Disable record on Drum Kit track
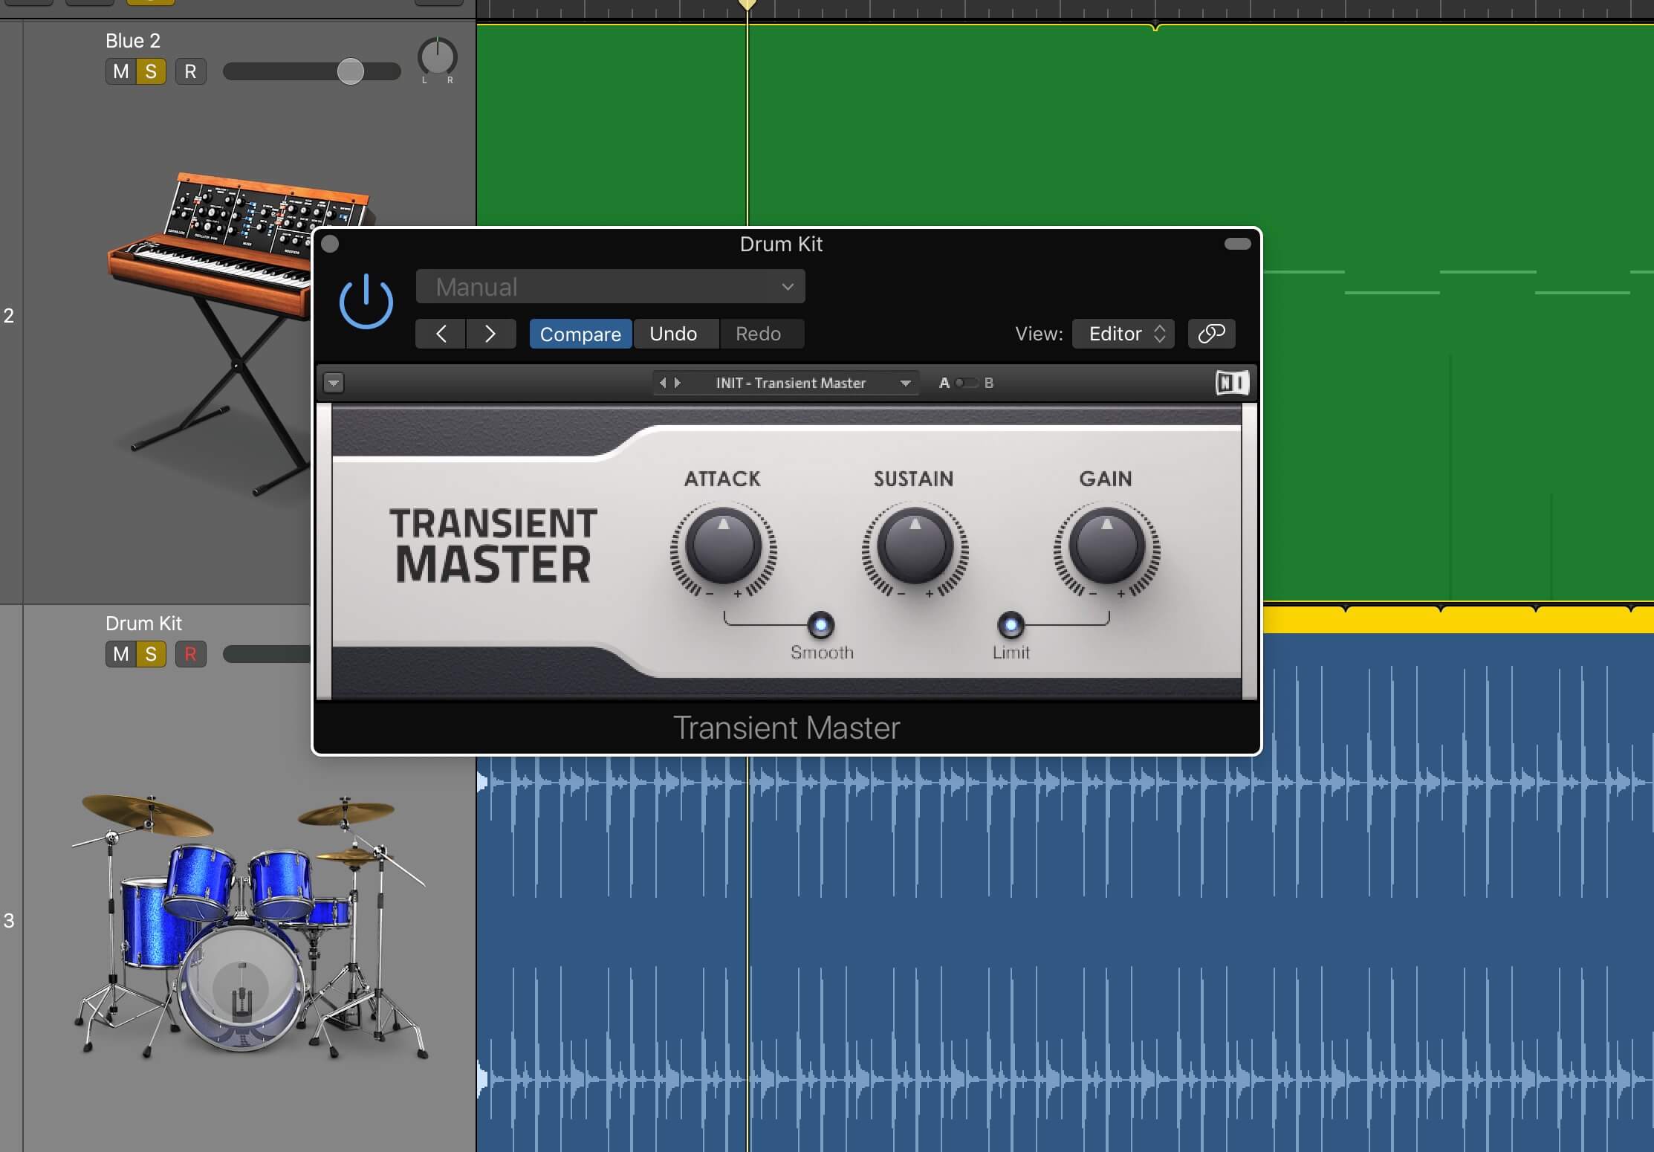The height and width of the screenshot is (1152, 1654). [190, 654]
